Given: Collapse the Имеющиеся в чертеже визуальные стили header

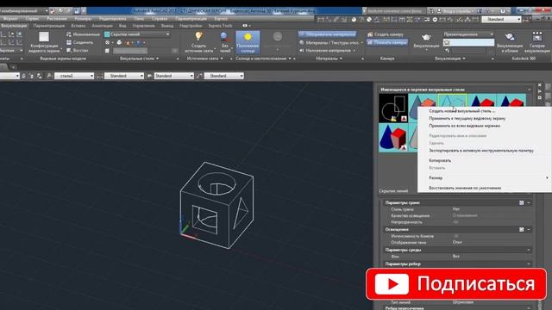Looking at the screenshot, I should pos(529,90).
